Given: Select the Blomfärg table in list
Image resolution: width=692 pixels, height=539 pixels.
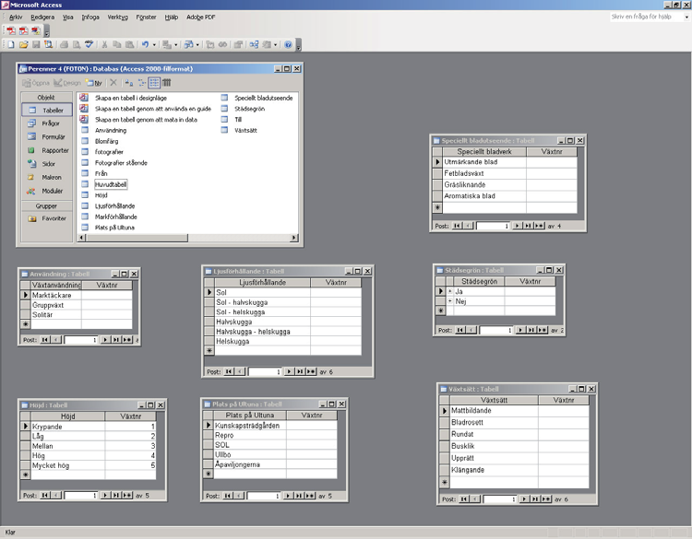Looking at the screenshot, I should pyautogui.click(x=106, y=141).
